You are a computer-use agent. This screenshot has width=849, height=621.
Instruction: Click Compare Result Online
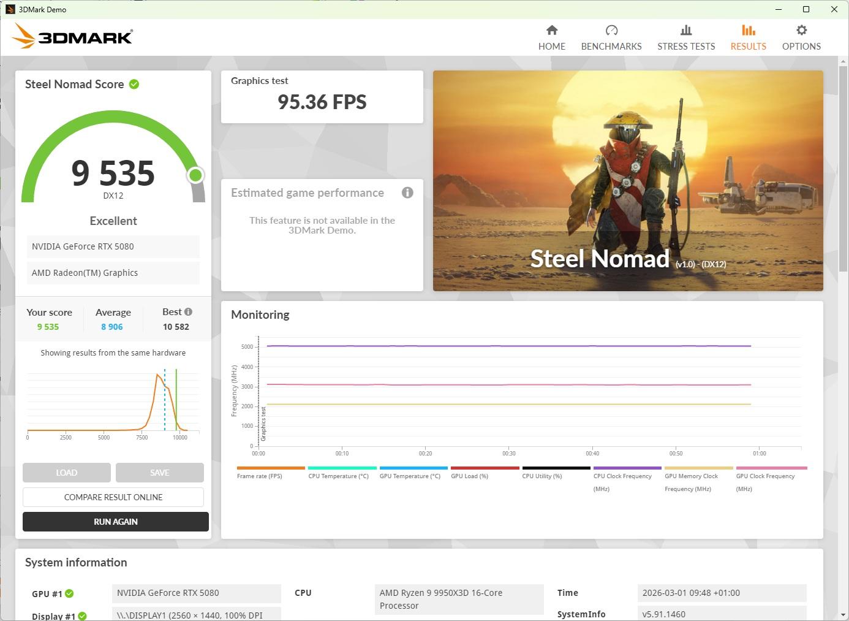(x=113, y=497)
